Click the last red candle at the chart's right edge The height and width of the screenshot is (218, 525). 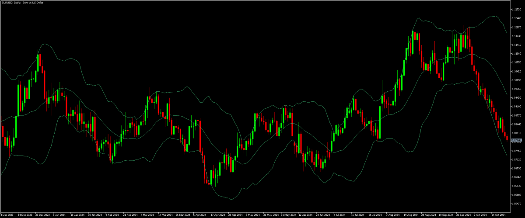pyautogui.click(x=507, y=138)
